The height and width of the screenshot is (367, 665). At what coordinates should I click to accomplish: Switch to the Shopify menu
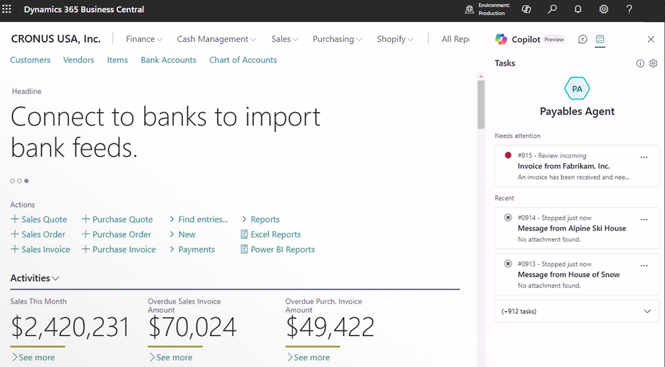pos(395,39)
